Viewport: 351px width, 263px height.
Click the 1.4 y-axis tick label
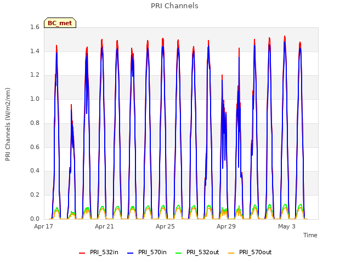(x=35, y=51)
